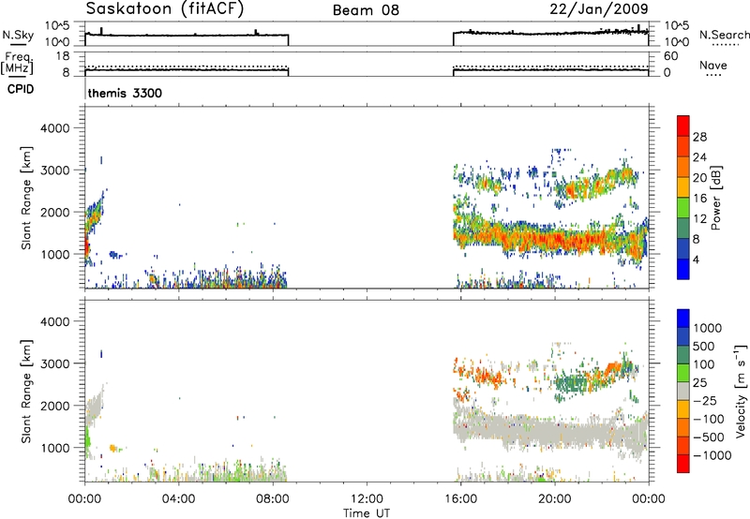Screen dimensions: 750x519
Task: Click the "20" value on power color bar
Action: pos(699,178)
